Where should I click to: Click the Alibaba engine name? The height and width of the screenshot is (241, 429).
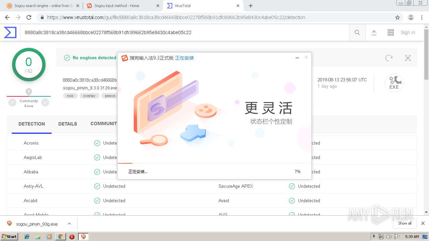pos(31,172)
